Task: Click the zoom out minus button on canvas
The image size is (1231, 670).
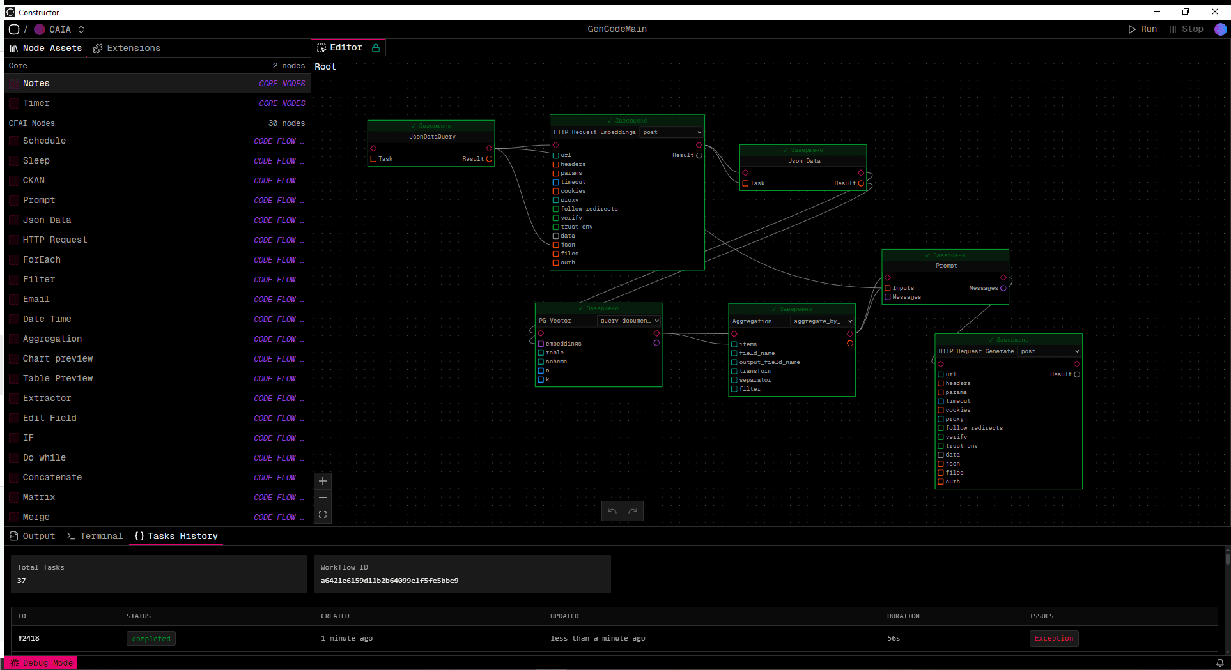Action: 323,498
